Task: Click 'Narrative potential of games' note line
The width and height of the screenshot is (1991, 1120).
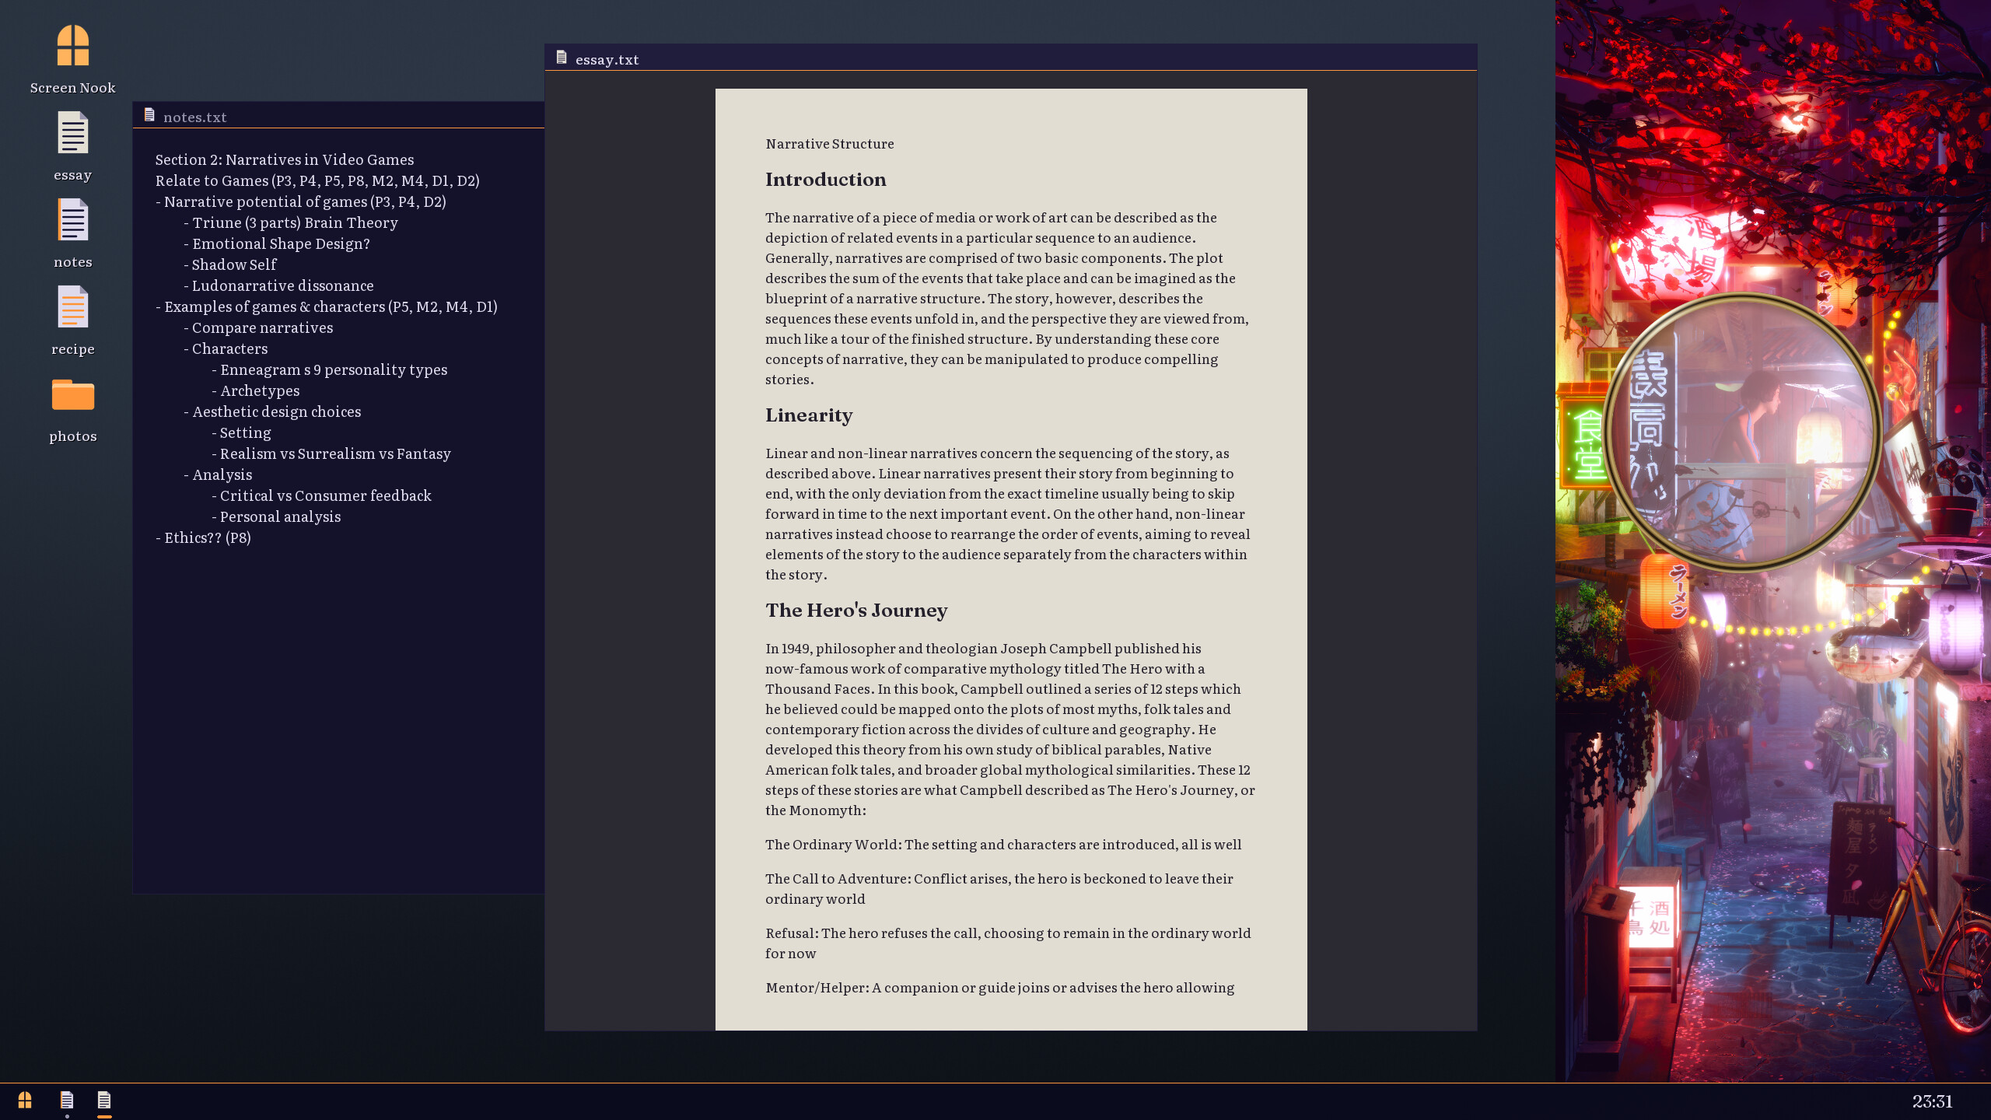Action: [x=301, y=201]
